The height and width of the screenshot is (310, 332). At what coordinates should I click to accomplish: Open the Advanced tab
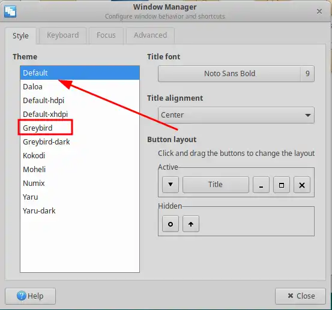point(150,35)
